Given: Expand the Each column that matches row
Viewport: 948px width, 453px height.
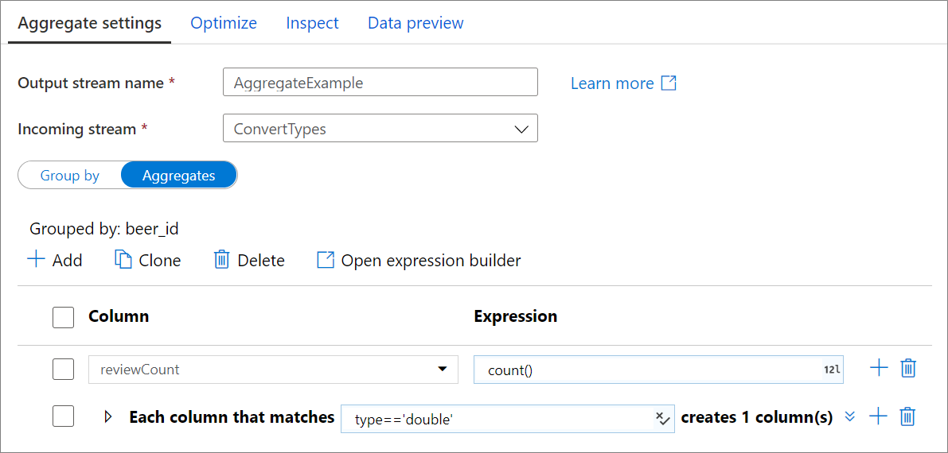Looking at the screenshot, I should coord(109,416).
